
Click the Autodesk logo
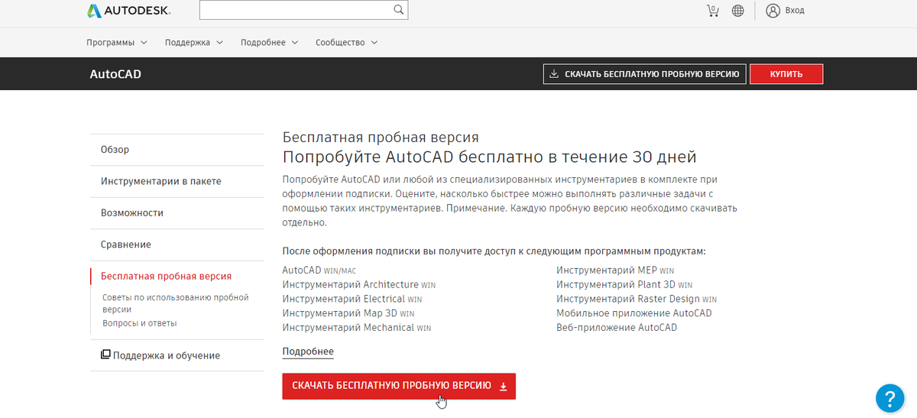pyautogui.click(x=128, y=11)
